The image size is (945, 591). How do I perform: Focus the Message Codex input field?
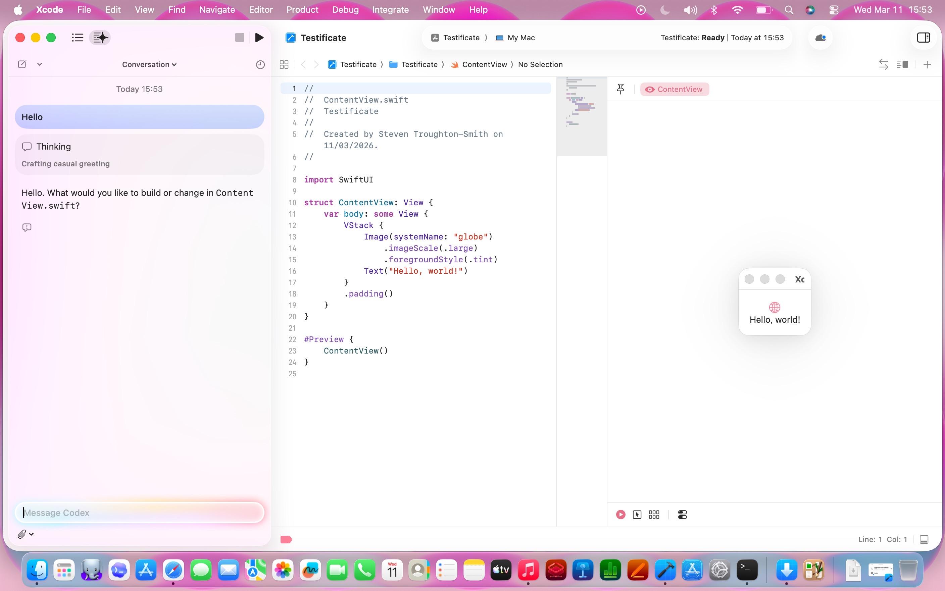tap(140, 513)
